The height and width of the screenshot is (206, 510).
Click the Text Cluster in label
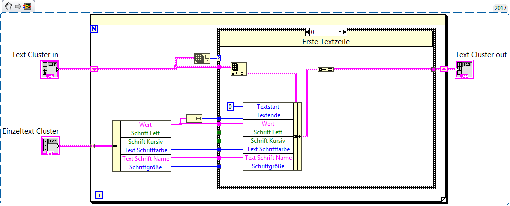point(35,54)
